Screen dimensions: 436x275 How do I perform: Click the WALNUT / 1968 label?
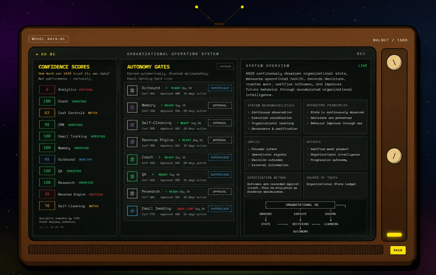pyautogui.click(x=390, y=40)
